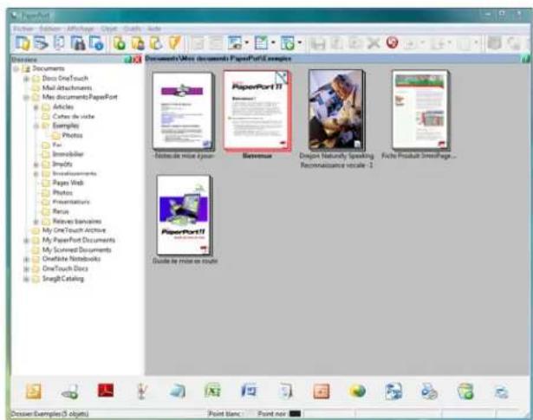533x420 pixels.
Task: Select the Dragon Naturally Speaking thumbnail
Action: coord(336,110)
